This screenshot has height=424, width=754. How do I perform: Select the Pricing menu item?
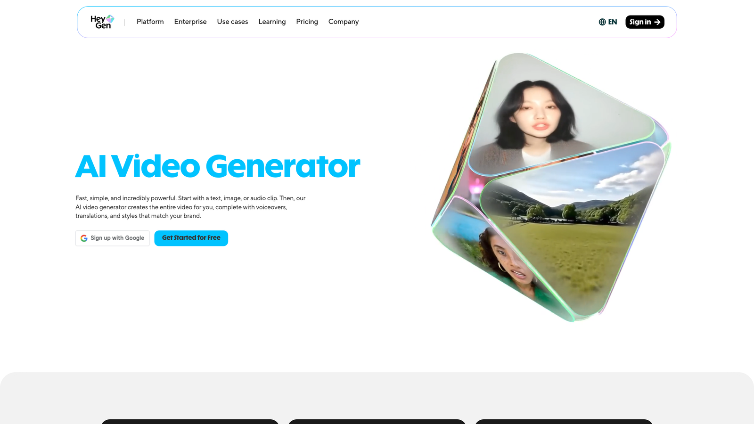click(307, 22)
